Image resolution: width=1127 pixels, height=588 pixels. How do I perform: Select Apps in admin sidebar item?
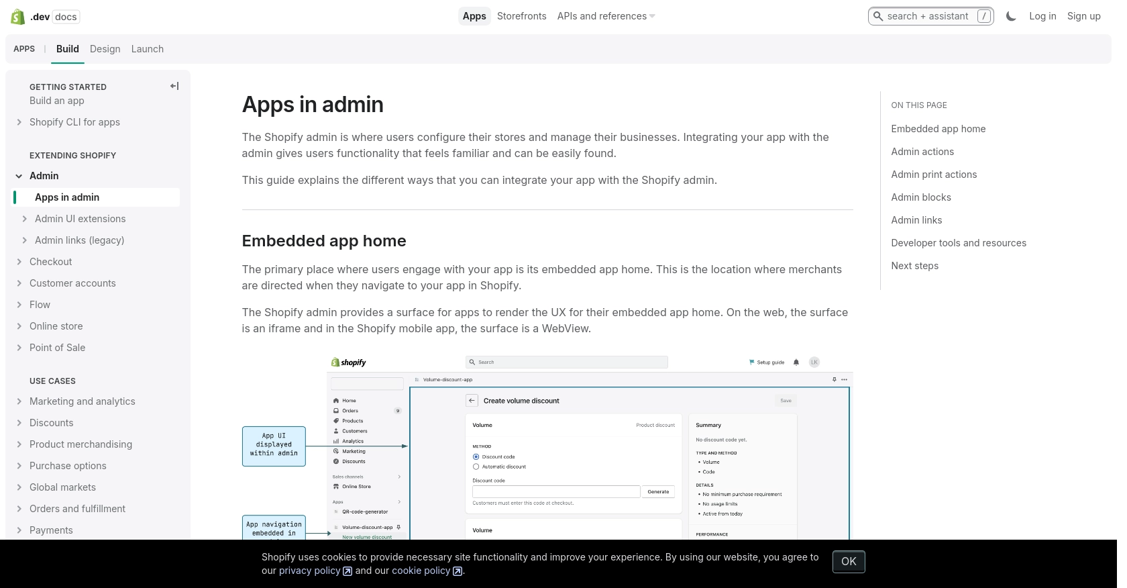pyautogui.click(x=97, y=197)
